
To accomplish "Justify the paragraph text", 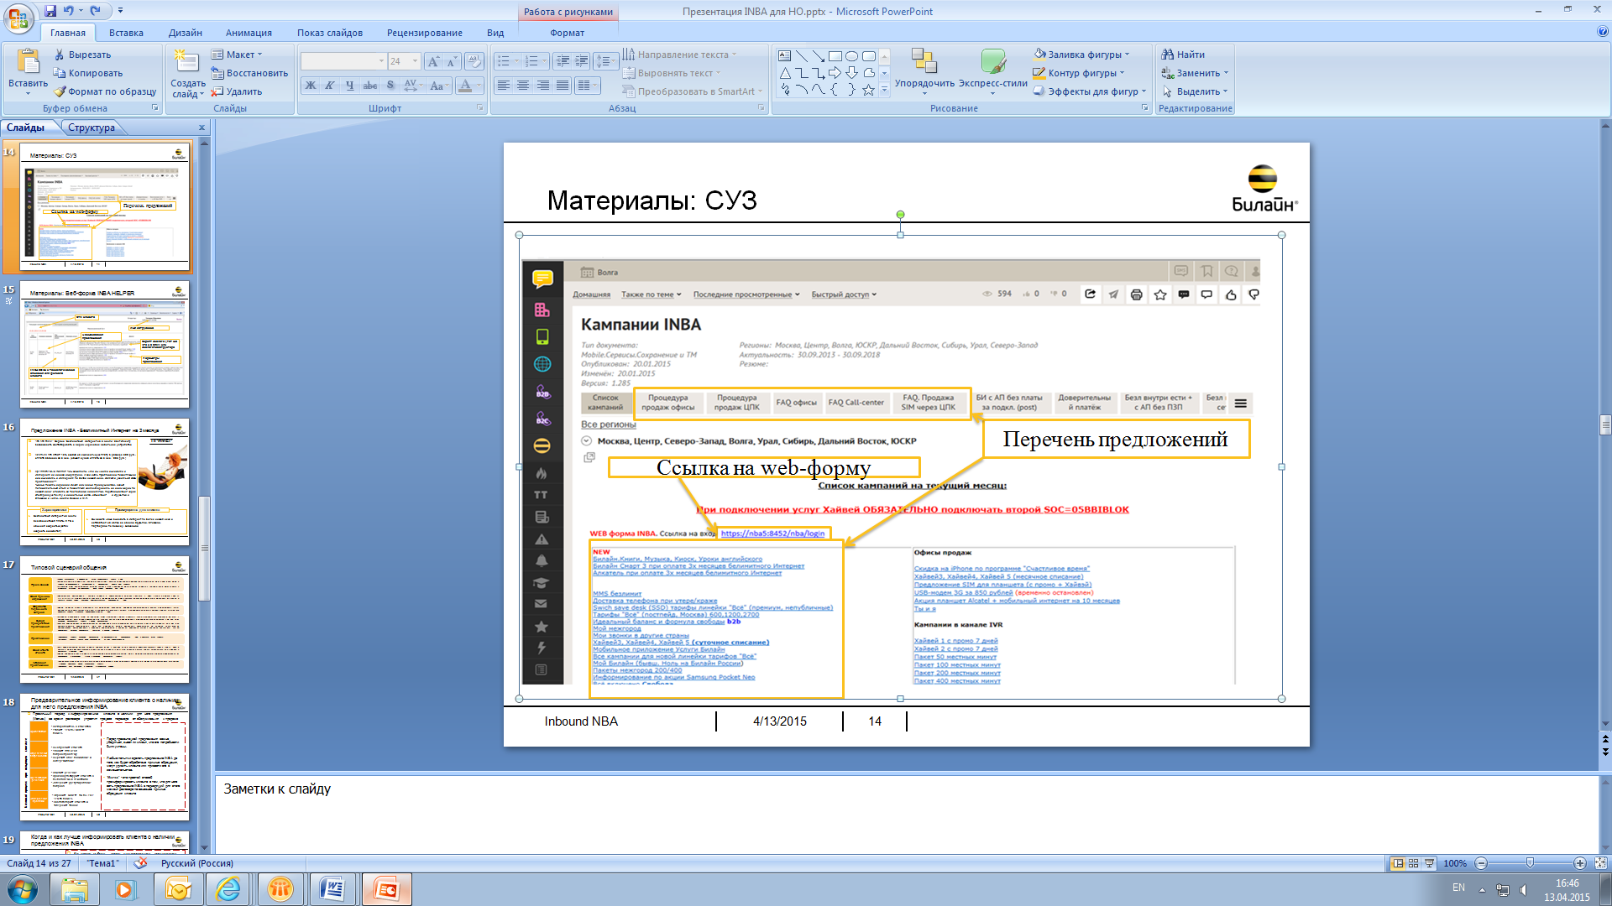I will (x=563, y=86).
